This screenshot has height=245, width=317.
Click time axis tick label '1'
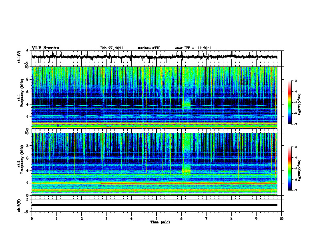pos(56,219)
